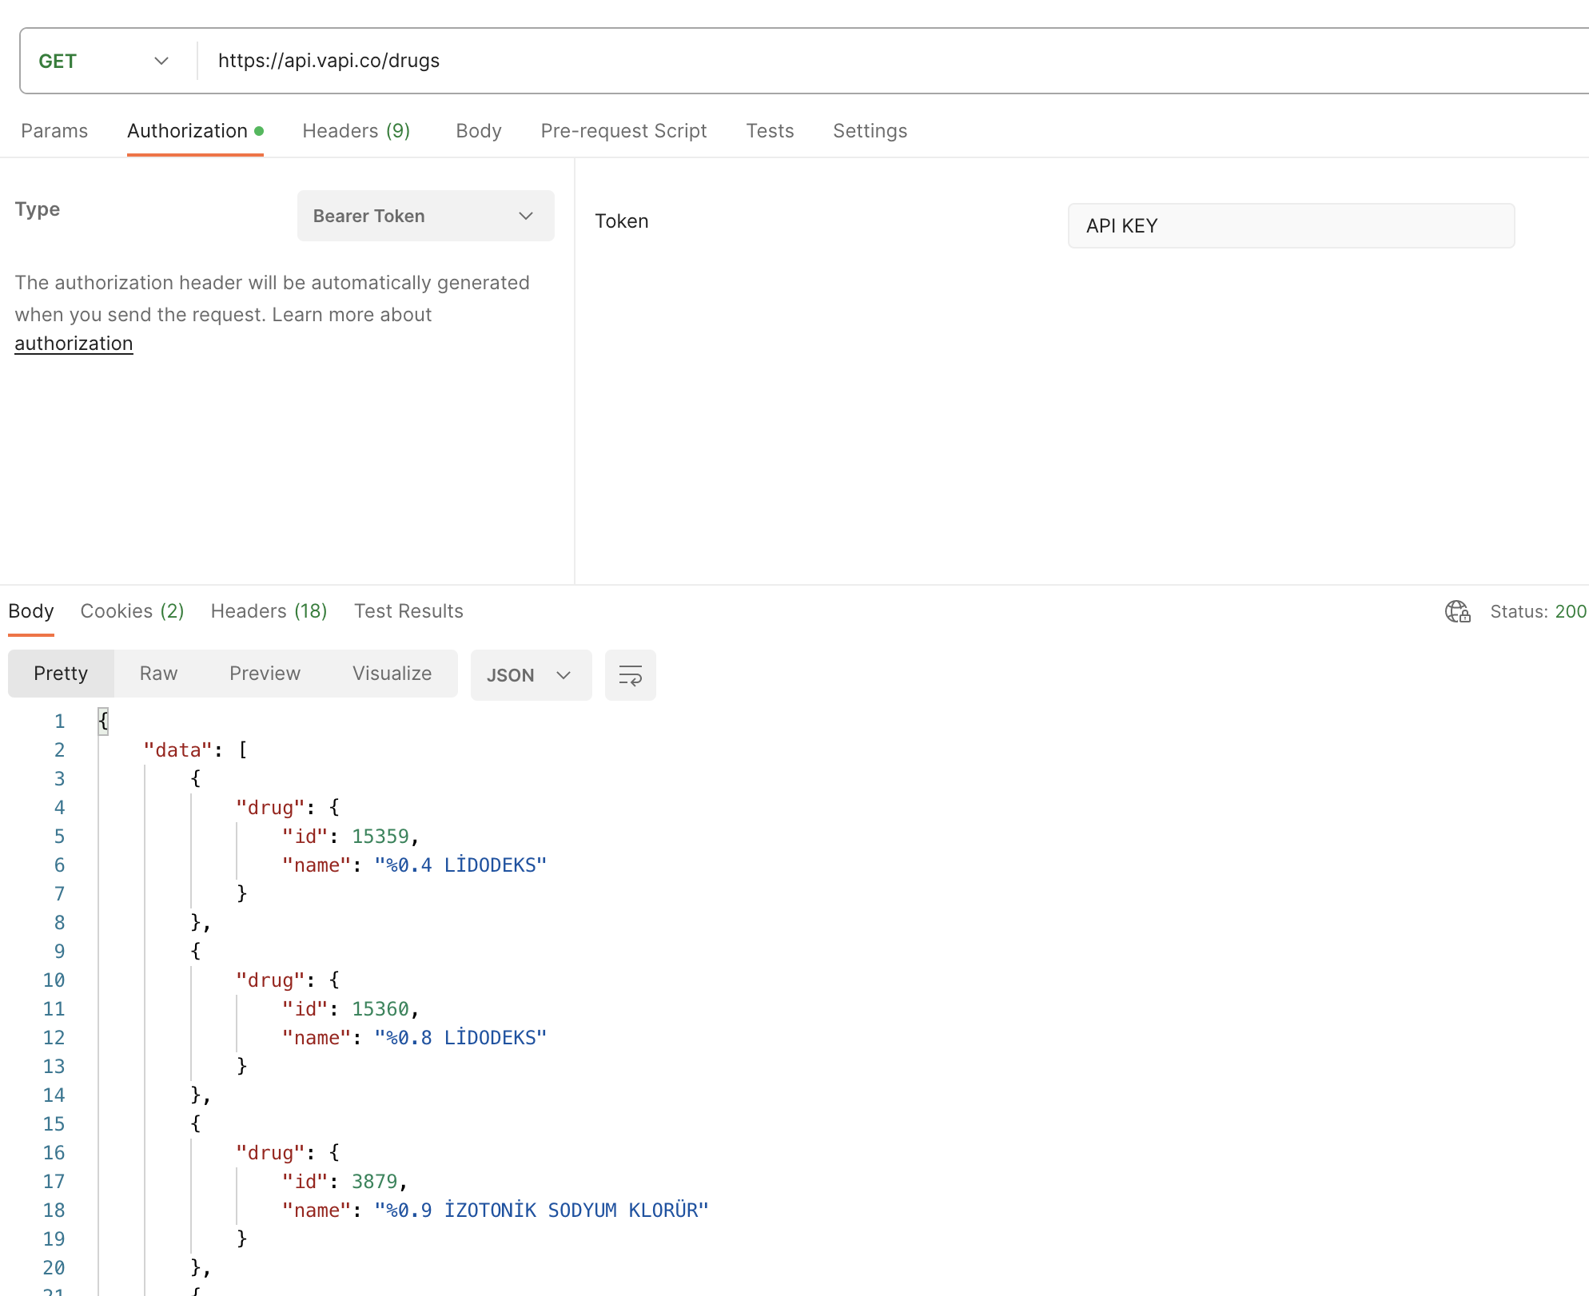
Task: Go to the Tests tab
Action: click(770, 131)
